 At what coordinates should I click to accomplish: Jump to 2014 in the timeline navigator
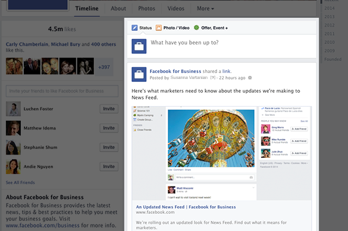click(x=330, y=8)
